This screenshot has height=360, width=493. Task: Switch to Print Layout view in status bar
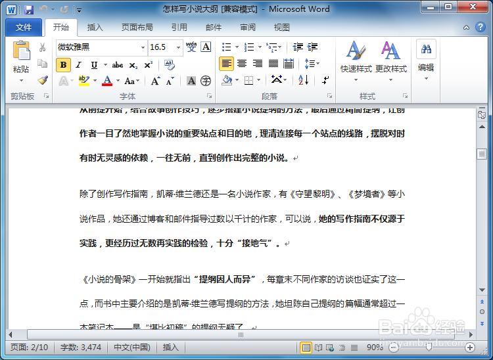tap(306, 348)
